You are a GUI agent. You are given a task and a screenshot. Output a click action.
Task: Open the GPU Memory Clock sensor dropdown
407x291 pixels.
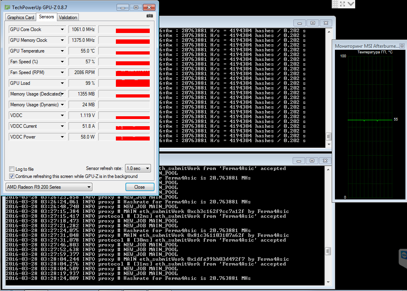tap(62, 40)
